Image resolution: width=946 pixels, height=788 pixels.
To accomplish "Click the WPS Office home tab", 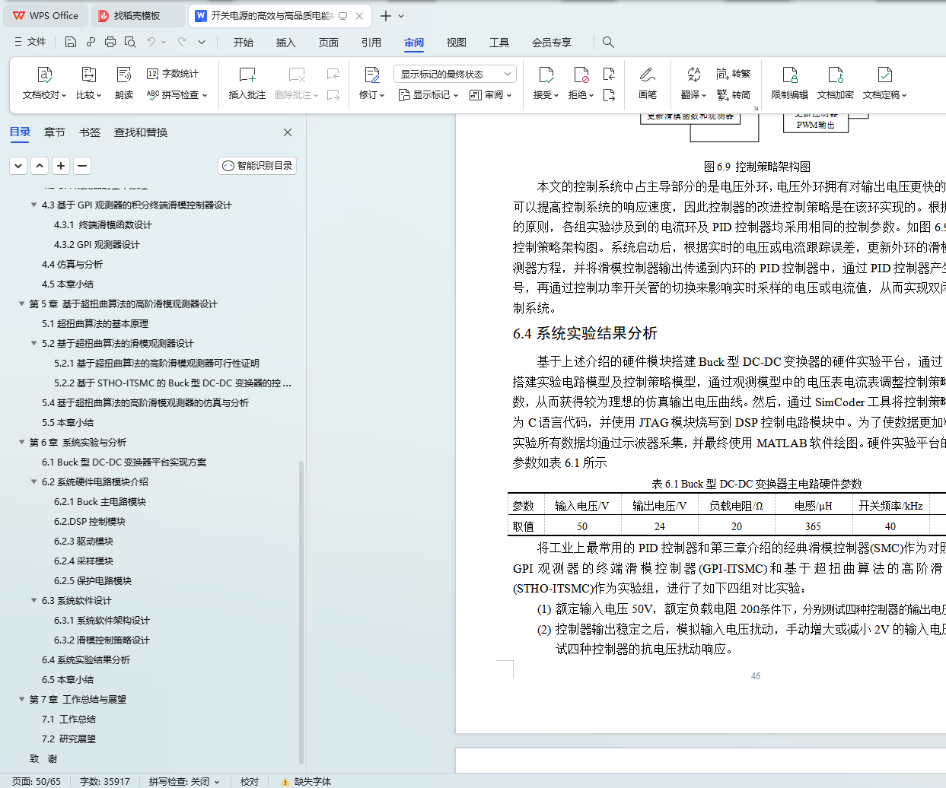I will coord(46,15).
